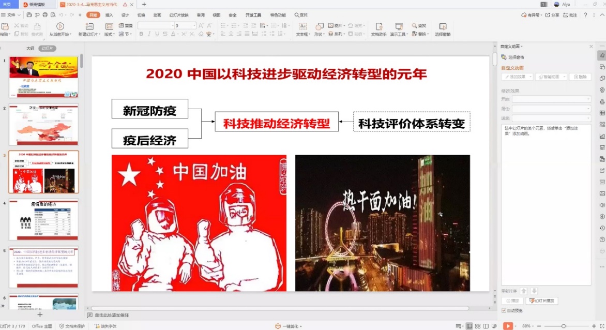This screenshot has height=330, width=606.
Task: Uncheck the 自动预览 auto preview checkbox
Action: tap(504, 310)
